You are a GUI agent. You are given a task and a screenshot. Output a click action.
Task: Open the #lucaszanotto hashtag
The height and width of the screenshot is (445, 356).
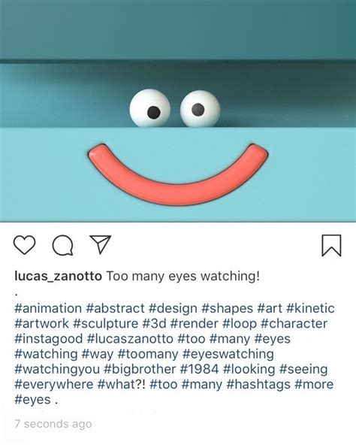click(130, 339)
